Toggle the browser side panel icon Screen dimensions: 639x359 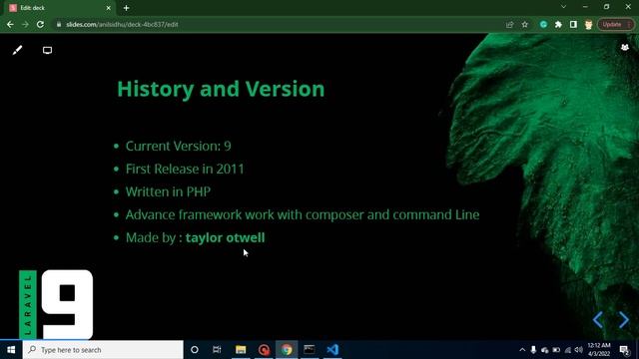click(573, 24)
